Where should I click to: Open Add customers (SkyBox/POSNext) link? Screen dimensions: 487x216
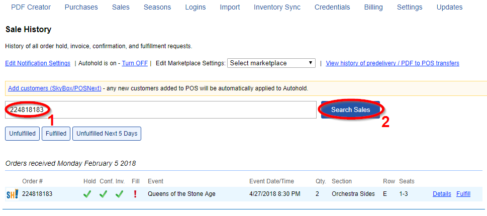55,88
